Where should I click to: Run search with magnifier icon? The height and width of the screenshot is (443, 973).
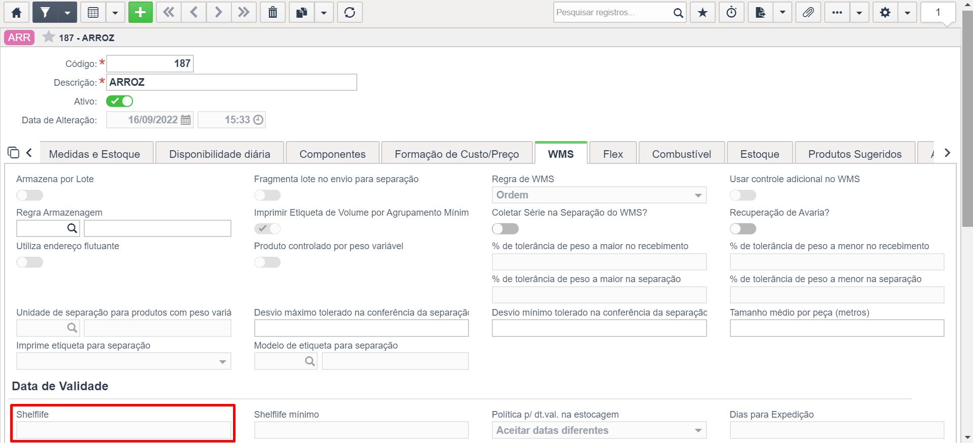pyautogui.click(x=678, y=13)
